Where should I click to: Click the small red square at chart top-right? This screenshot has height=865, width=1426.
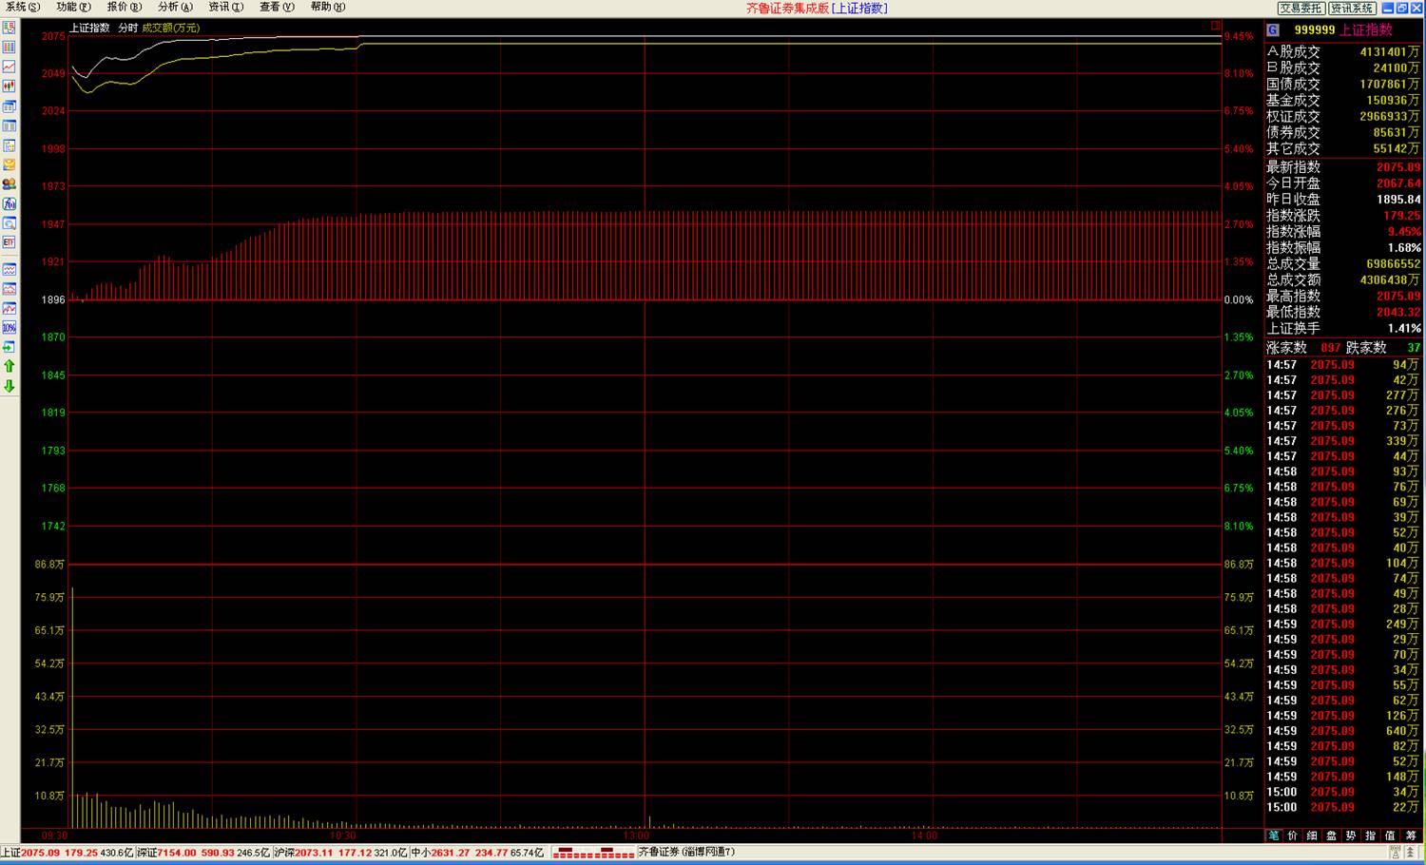click(x=1216, y=26)
